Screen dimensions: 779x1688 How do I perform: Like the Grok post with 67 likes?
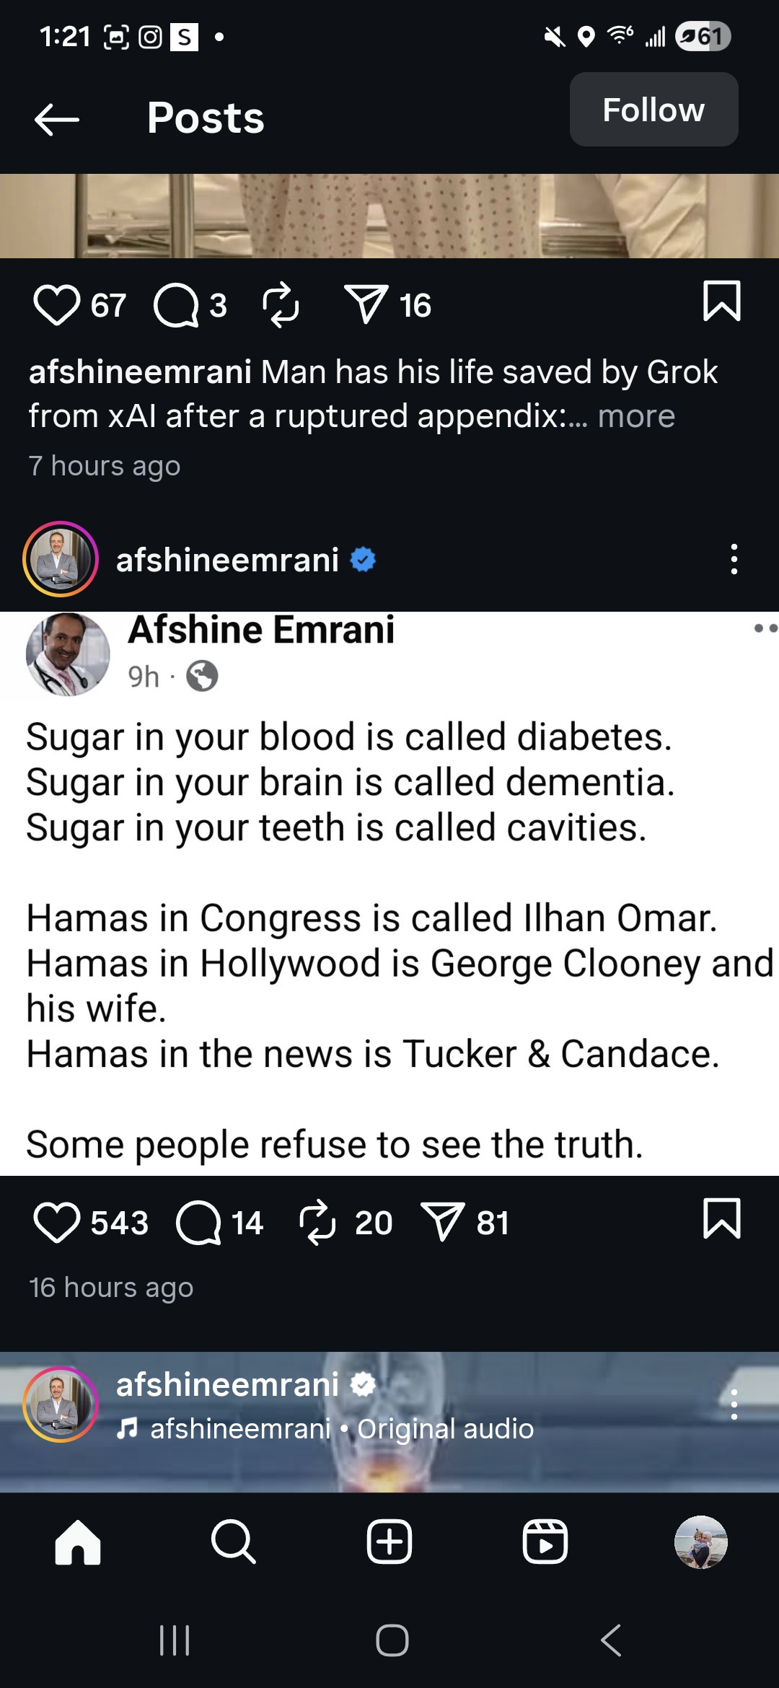pos(56,304)
